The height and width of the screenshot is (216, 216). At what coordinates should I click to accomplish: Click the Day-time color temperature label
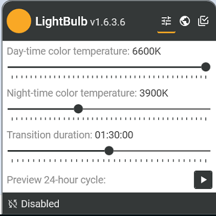(68, 51)
